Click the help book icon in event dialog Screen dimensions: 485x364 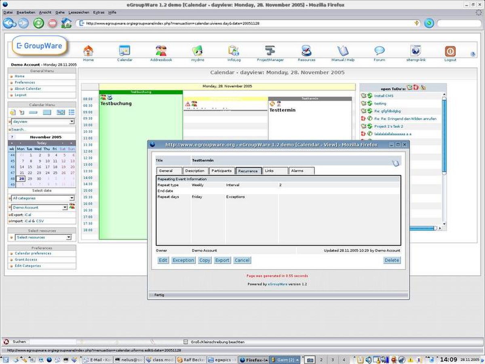396,163
